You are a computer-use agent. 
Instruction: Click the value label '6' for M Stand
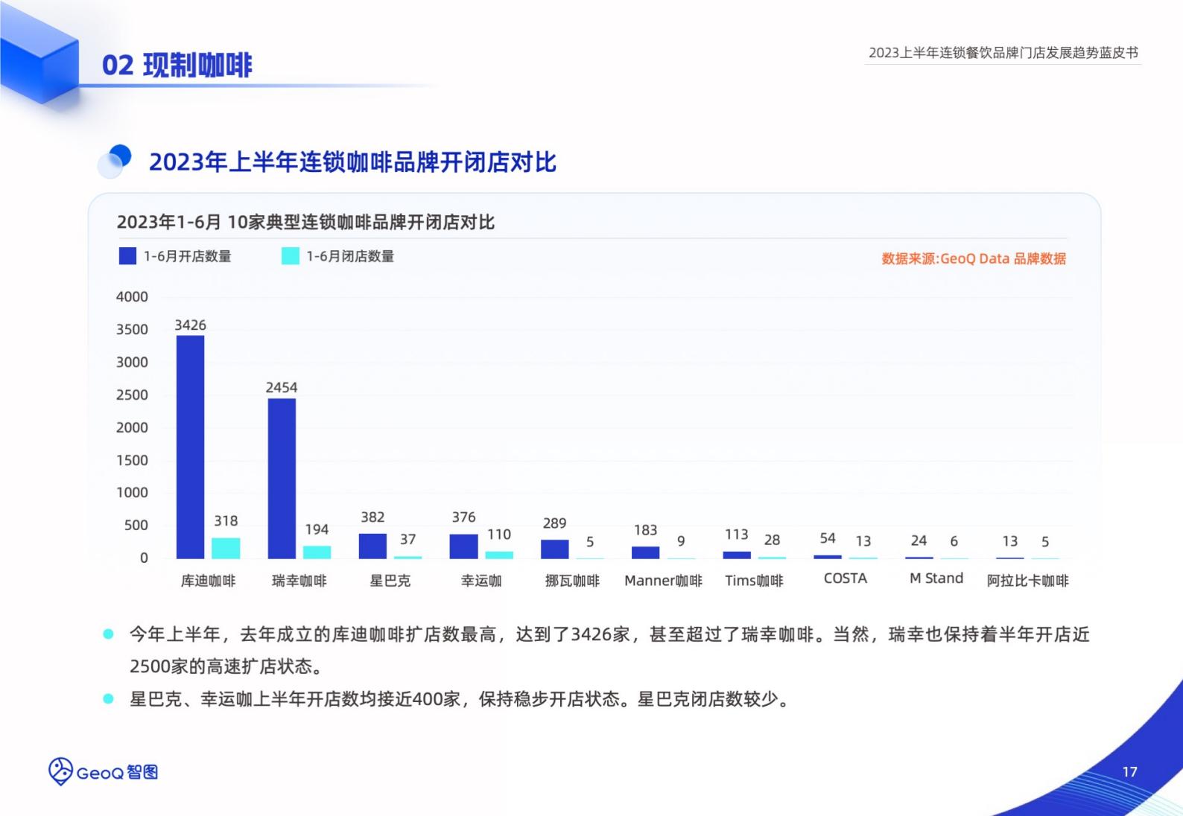tap(954, 541)
